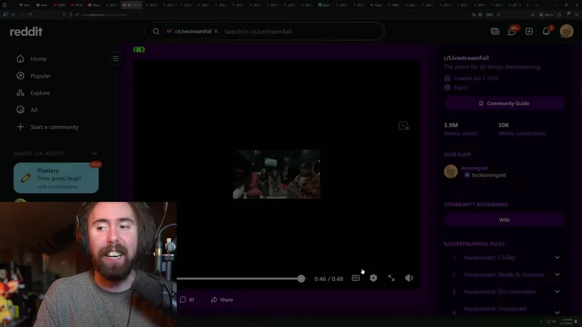This screenshot has height=327, width=582.
Task: Open a new browser tab
Action: click(x=527, y=5)
